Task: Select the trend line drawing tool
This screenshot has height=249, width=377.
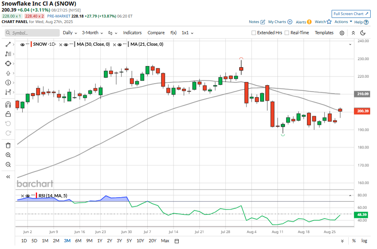Action: [x=8, y=45]
